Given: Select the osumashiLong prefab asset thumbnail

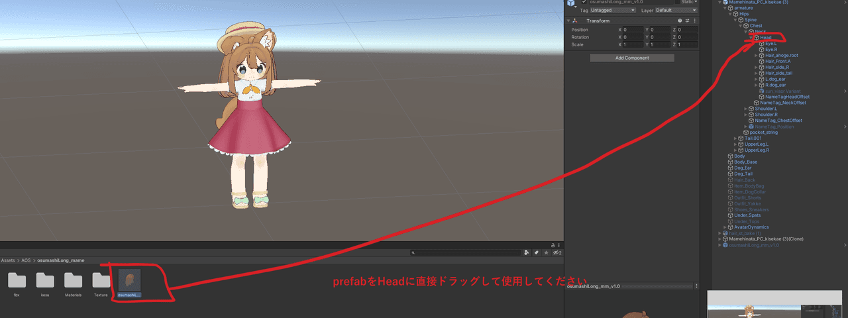Looking at the screenshot, I should point(129,280).
